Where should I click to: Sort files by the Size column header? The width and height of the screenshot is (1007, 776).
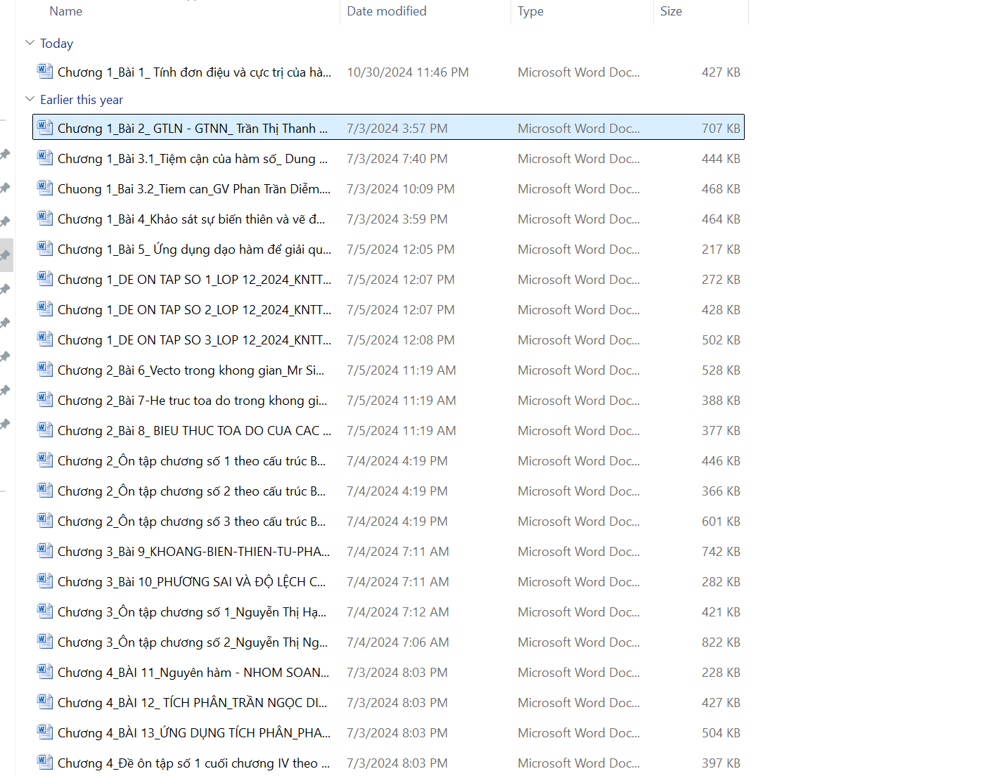671,11
